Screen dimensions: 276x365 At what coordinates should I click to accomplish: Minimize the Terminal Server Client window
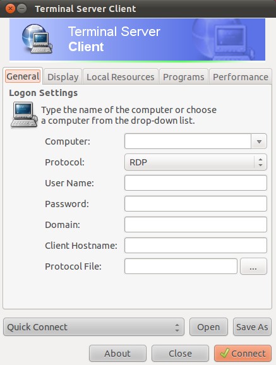22,9
